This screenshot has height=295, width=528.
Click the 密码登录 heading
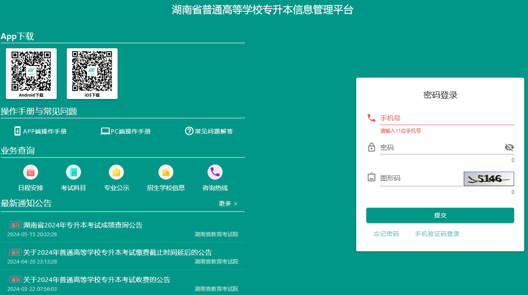(x=440, y=95)
